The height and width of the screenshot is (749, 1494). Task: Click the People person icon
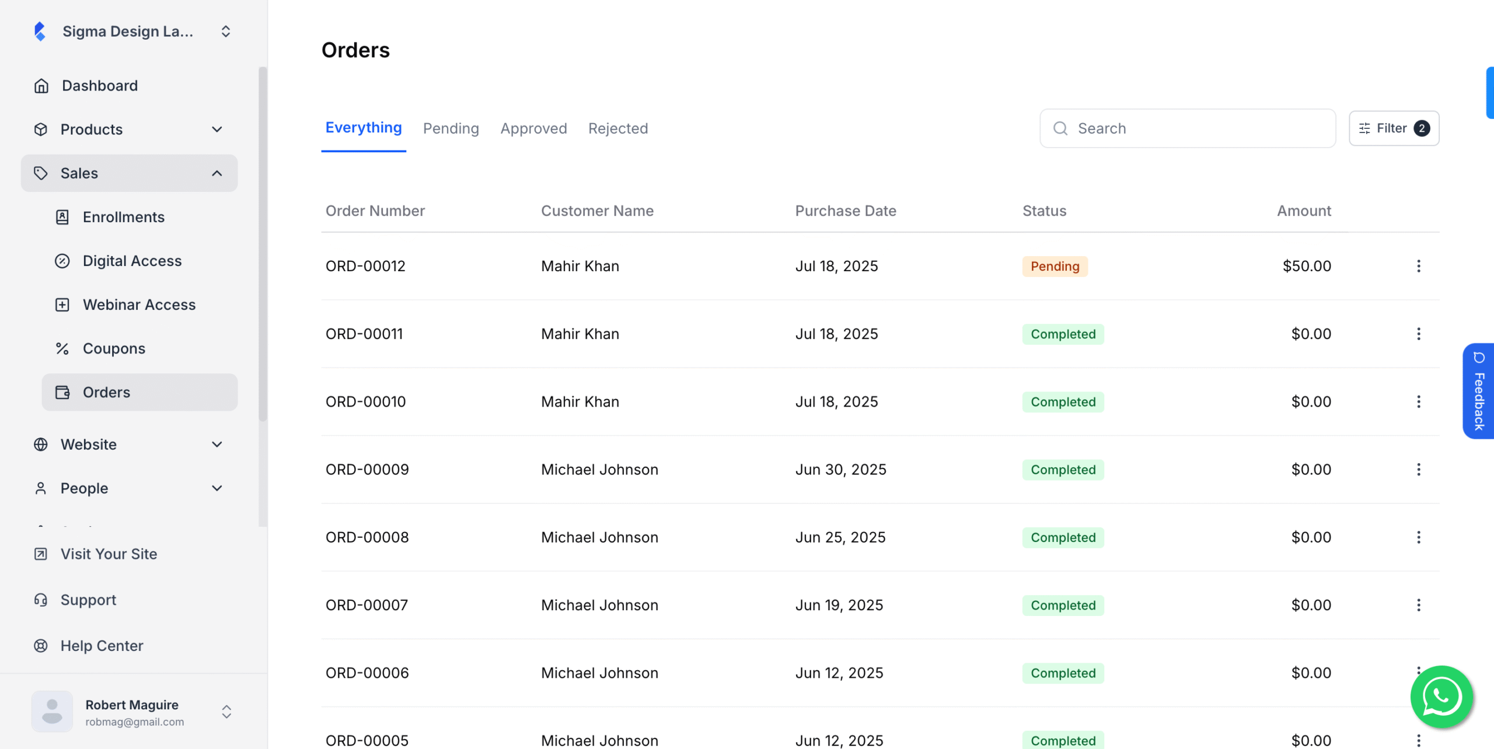(41, 488)
